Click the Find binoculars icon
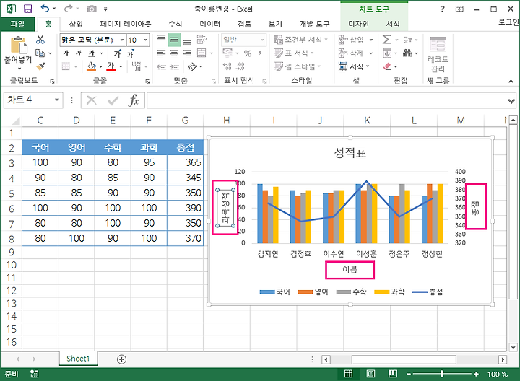The width and height of the screenshot is (520, 381). click(407, 53)
